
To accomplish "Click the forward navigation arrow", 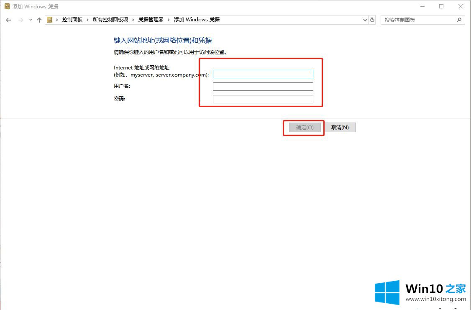I will [x=21, y=20].
